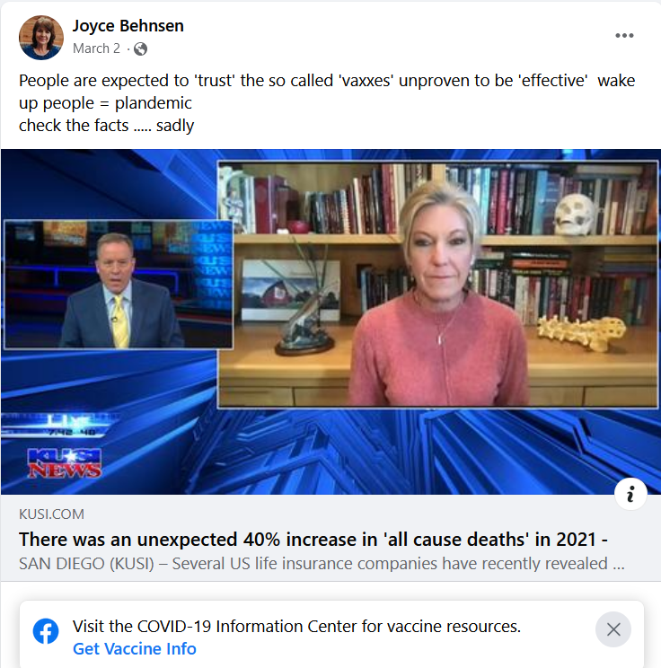Click the post text about 'vaxxes'

327,92
